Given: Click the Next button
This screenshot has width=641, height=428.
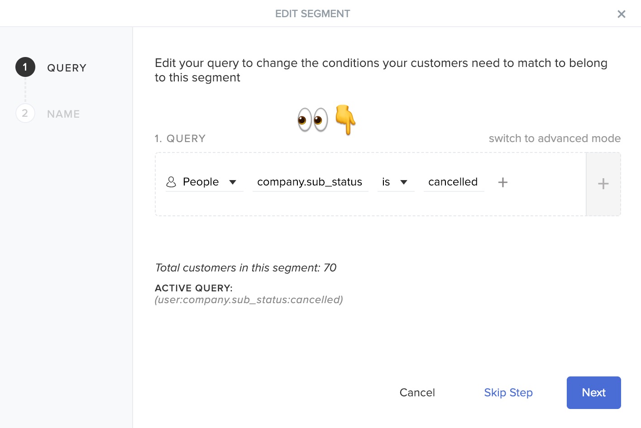Looking at the screenshot, I should pyautogui.click(x=593, y=393).
